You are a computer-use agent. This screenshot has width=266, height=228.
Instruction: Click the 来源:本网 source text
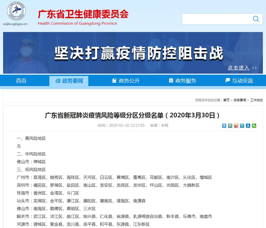pyautogui.click(x=159, y=125)
